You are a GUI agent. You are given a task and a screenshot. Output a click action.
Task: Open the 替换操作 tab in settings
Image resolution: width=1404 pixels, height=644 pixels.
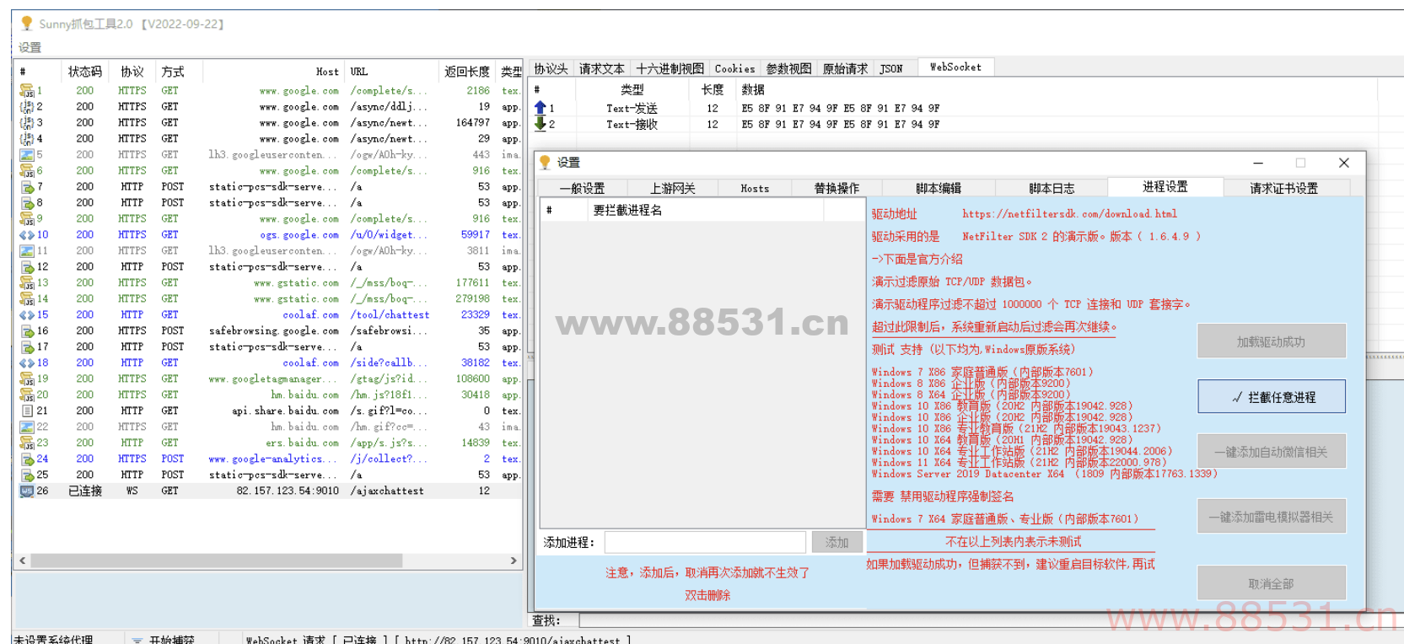[836, 188]
